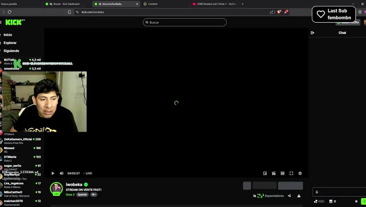Enter fullscreen mode on video player
This screenshot has width=366, height=207.
click(291, 173)
